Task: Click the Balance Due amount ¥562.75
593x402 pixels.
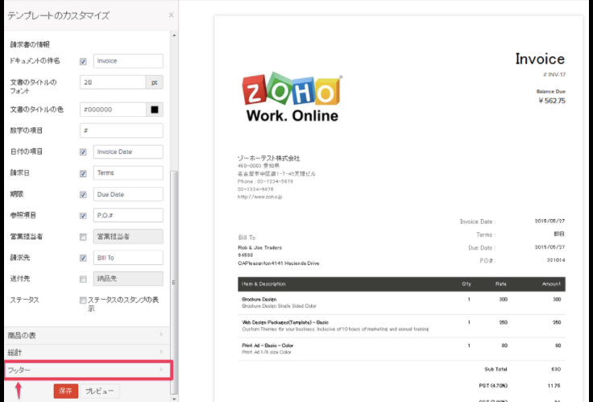Action: click(552, 101)
